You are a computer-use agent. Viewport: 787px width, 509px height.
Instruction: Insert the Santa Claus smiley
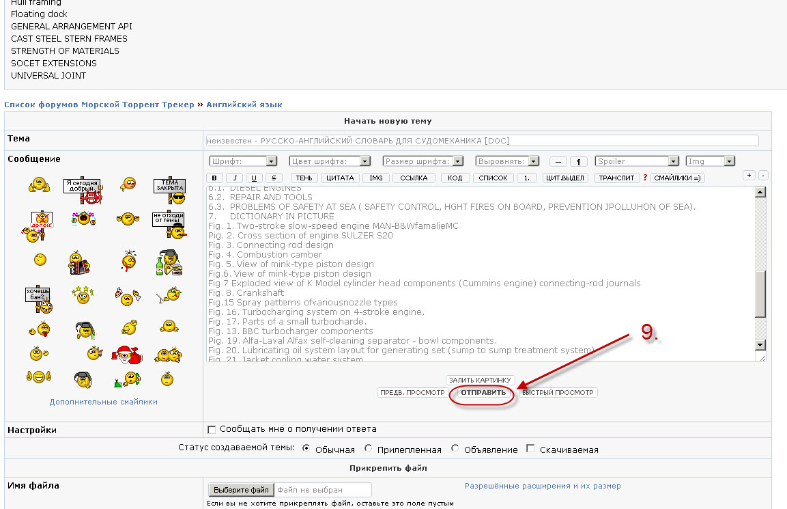[124, 354]
